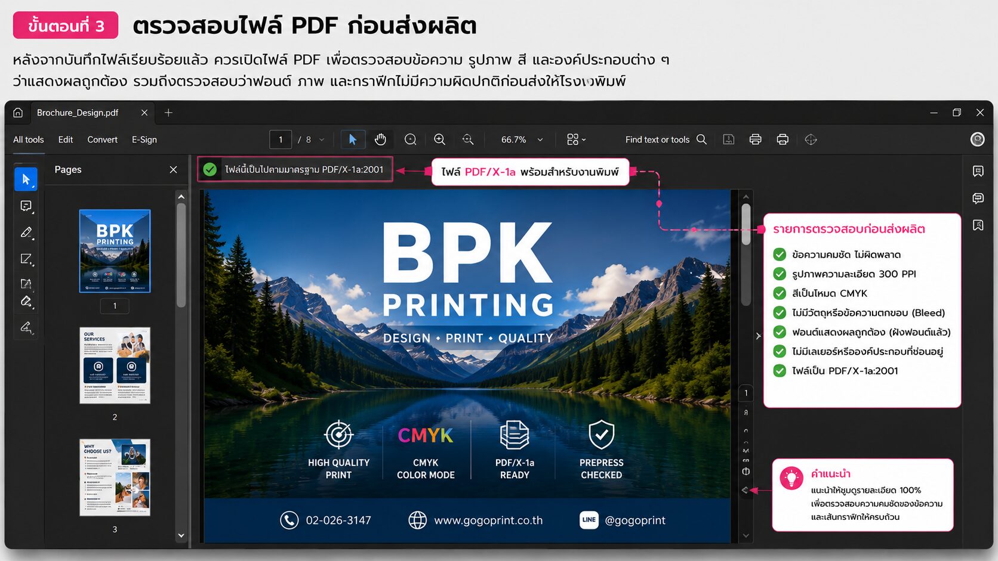Screen dimensions: 998x561
Task: Choose the Add comment tool in the left sidebar
Action: click(x=26, y=206)
